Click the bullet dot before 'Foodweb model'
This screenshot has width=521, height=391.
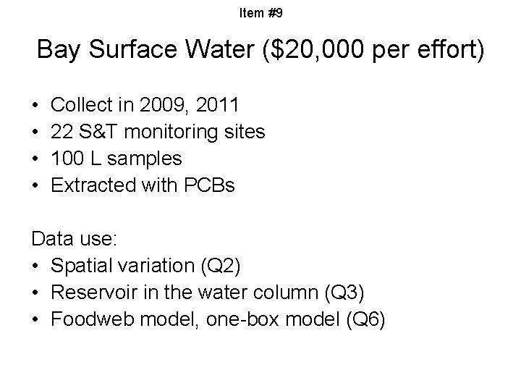[x=35, y=319]
